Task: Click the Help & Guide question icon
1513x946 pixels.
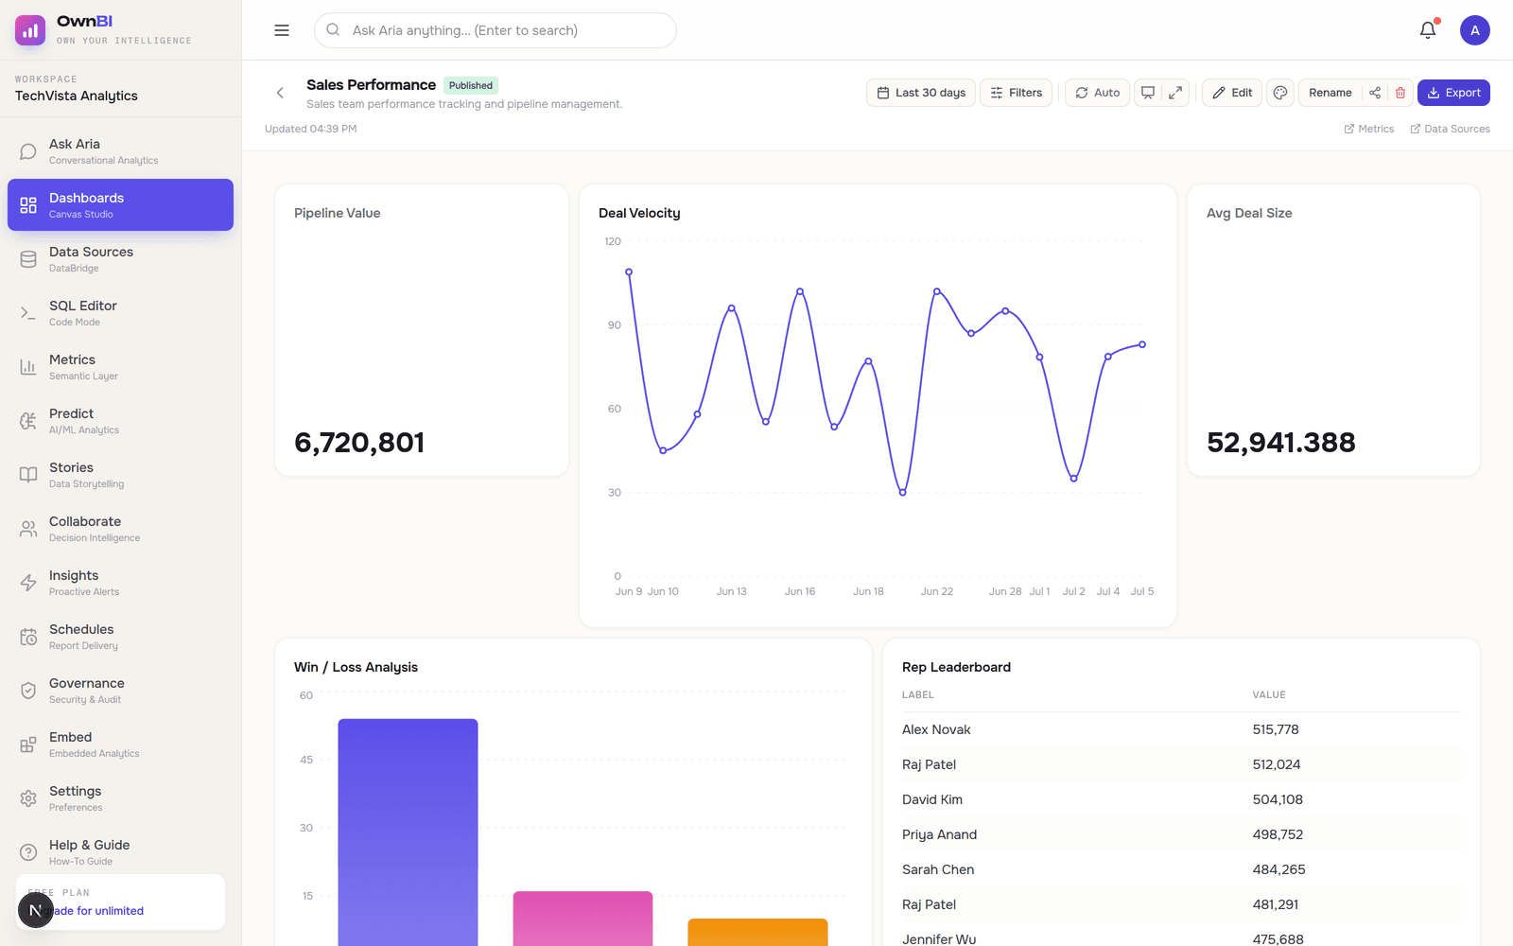Action: (28, 852)
